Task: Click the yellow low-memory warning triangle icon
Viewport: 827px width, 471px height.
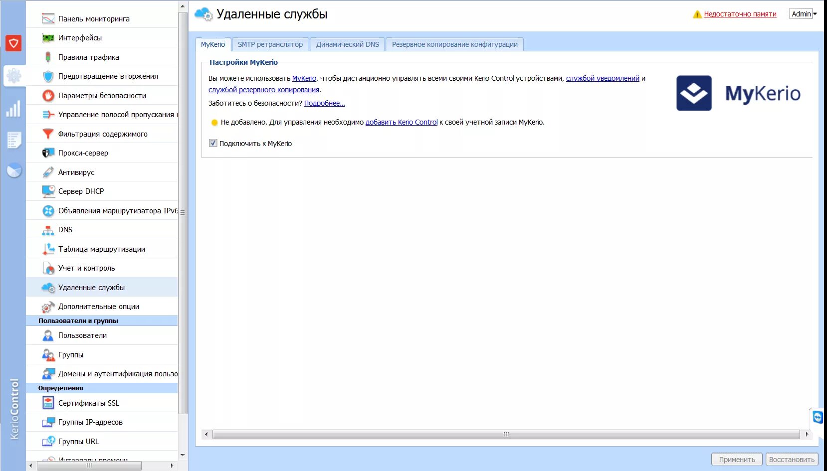Action: [x=697, y=14]
